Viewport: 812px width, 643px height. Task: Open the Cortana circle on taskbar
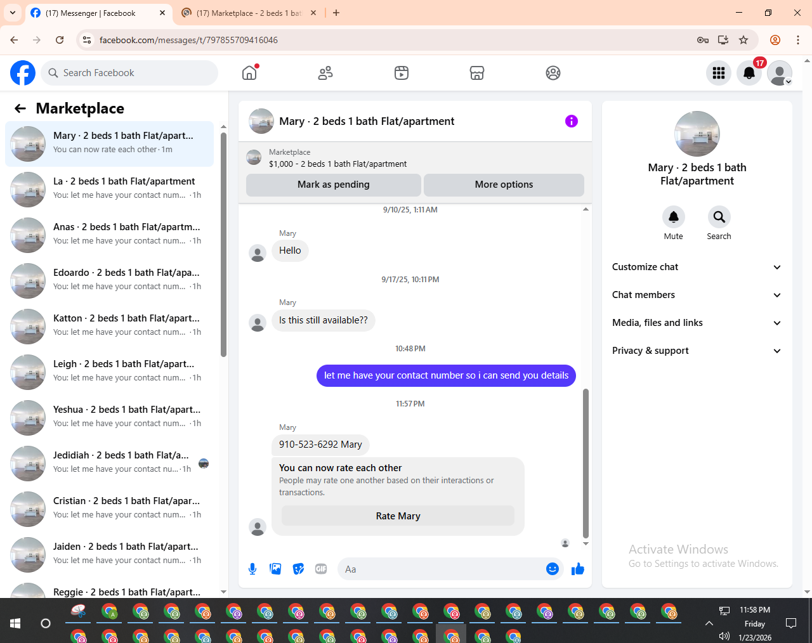(46, 623)
